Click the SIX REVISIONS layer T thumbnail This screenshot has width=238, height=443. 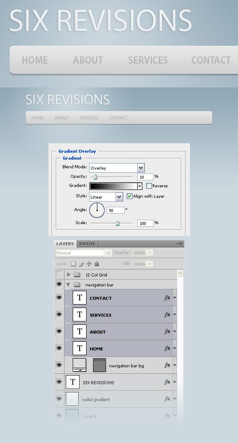coord(73,382)
